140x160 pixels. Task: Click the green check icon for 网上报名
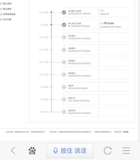(x=64, y=25)
